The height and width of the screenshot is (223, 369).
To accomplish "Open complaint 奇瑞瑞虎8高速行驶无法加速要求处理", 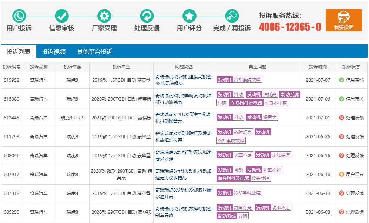I will tap(183, 155).
